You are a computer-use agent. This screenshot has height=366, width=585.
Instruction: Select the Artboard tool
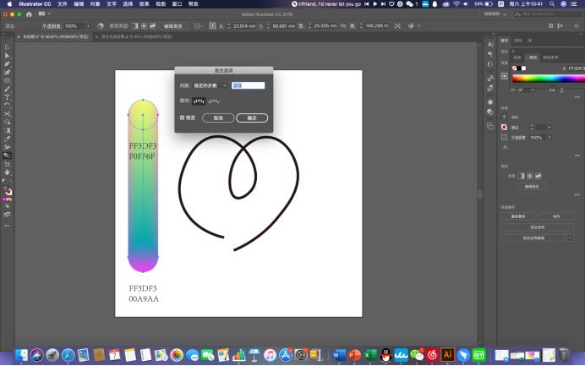pos(7,164)
